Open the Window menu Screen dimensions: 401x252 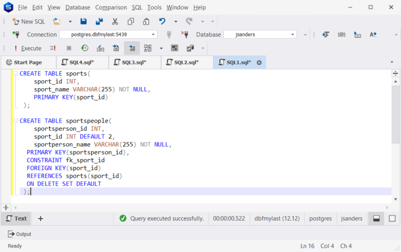pyautogui.click(x=177, y=7)
